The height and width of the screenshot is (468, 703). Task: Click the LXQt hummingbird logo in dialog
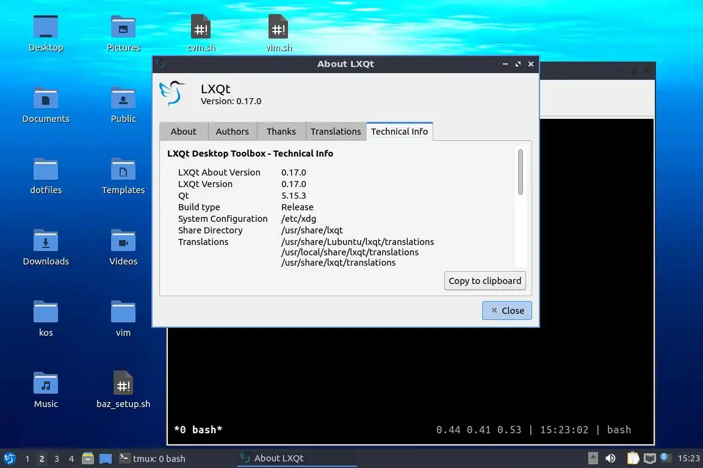click(172, 93)
